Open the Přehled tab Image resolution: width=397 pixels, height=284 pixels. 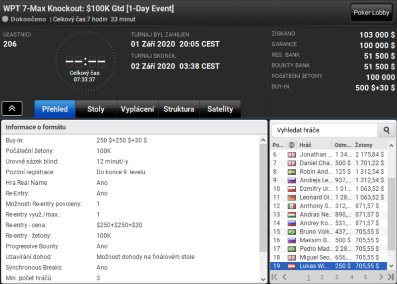point(55,109)
